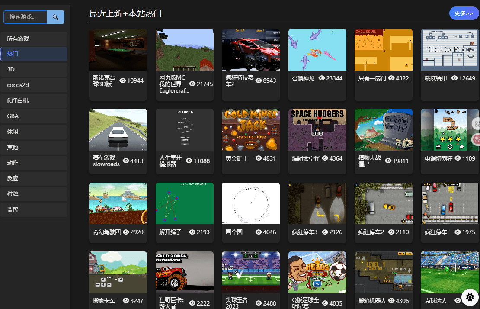Click the 搜索游戏 search input box
The height and width of the screenshot is (309, 480).
coord(25,17)
